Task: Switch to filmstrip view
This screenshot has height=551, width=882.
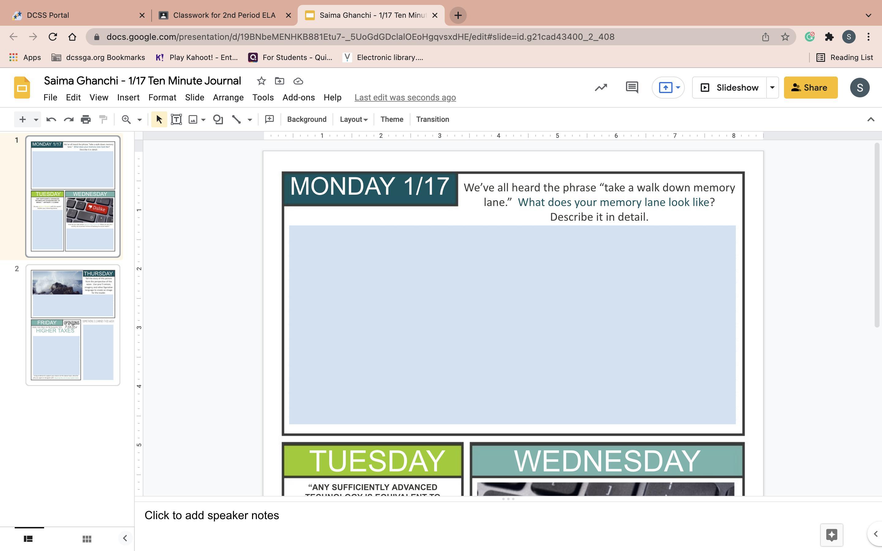Action: pyautogui.click(x=28, y=539)
